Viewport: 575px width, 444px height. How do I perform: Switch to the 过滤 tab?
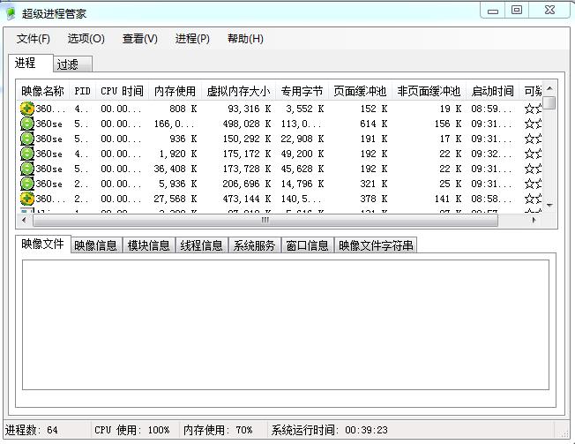(72, 64)
